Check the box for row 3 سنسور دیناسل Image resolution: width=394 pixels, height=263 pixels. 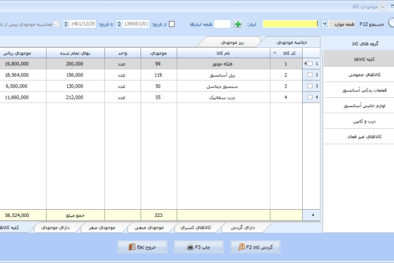(x=310, y=86)
